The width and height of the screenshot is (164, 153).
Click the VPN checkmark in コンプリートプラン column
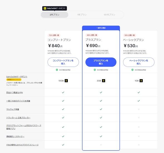(63, 92)
